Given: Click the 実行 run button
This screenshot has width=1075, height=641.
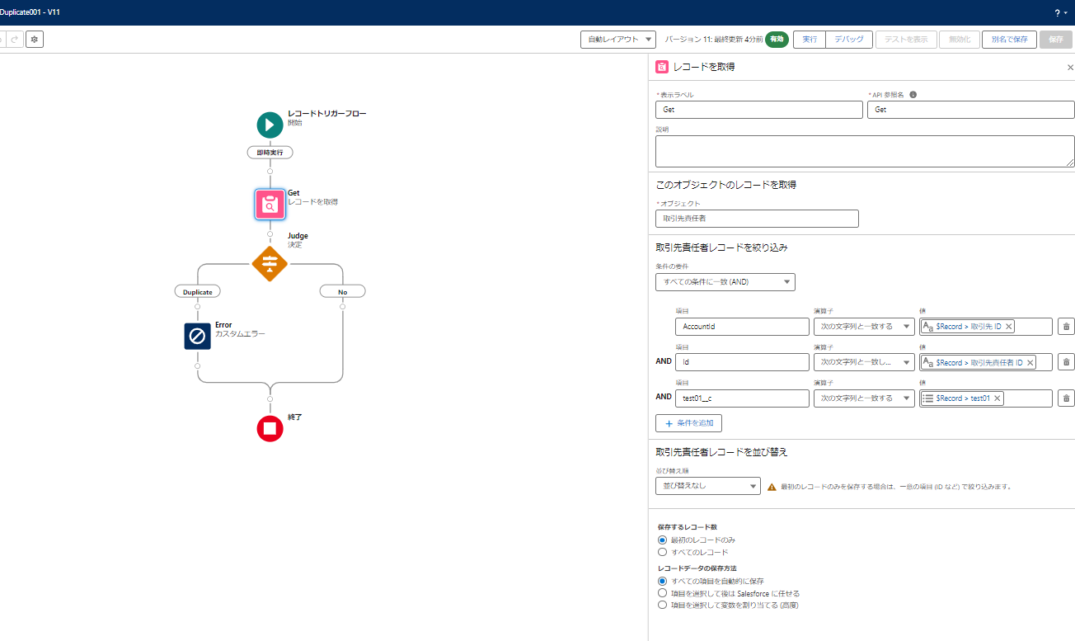Looking at the screenshot, I should (810, 40).
